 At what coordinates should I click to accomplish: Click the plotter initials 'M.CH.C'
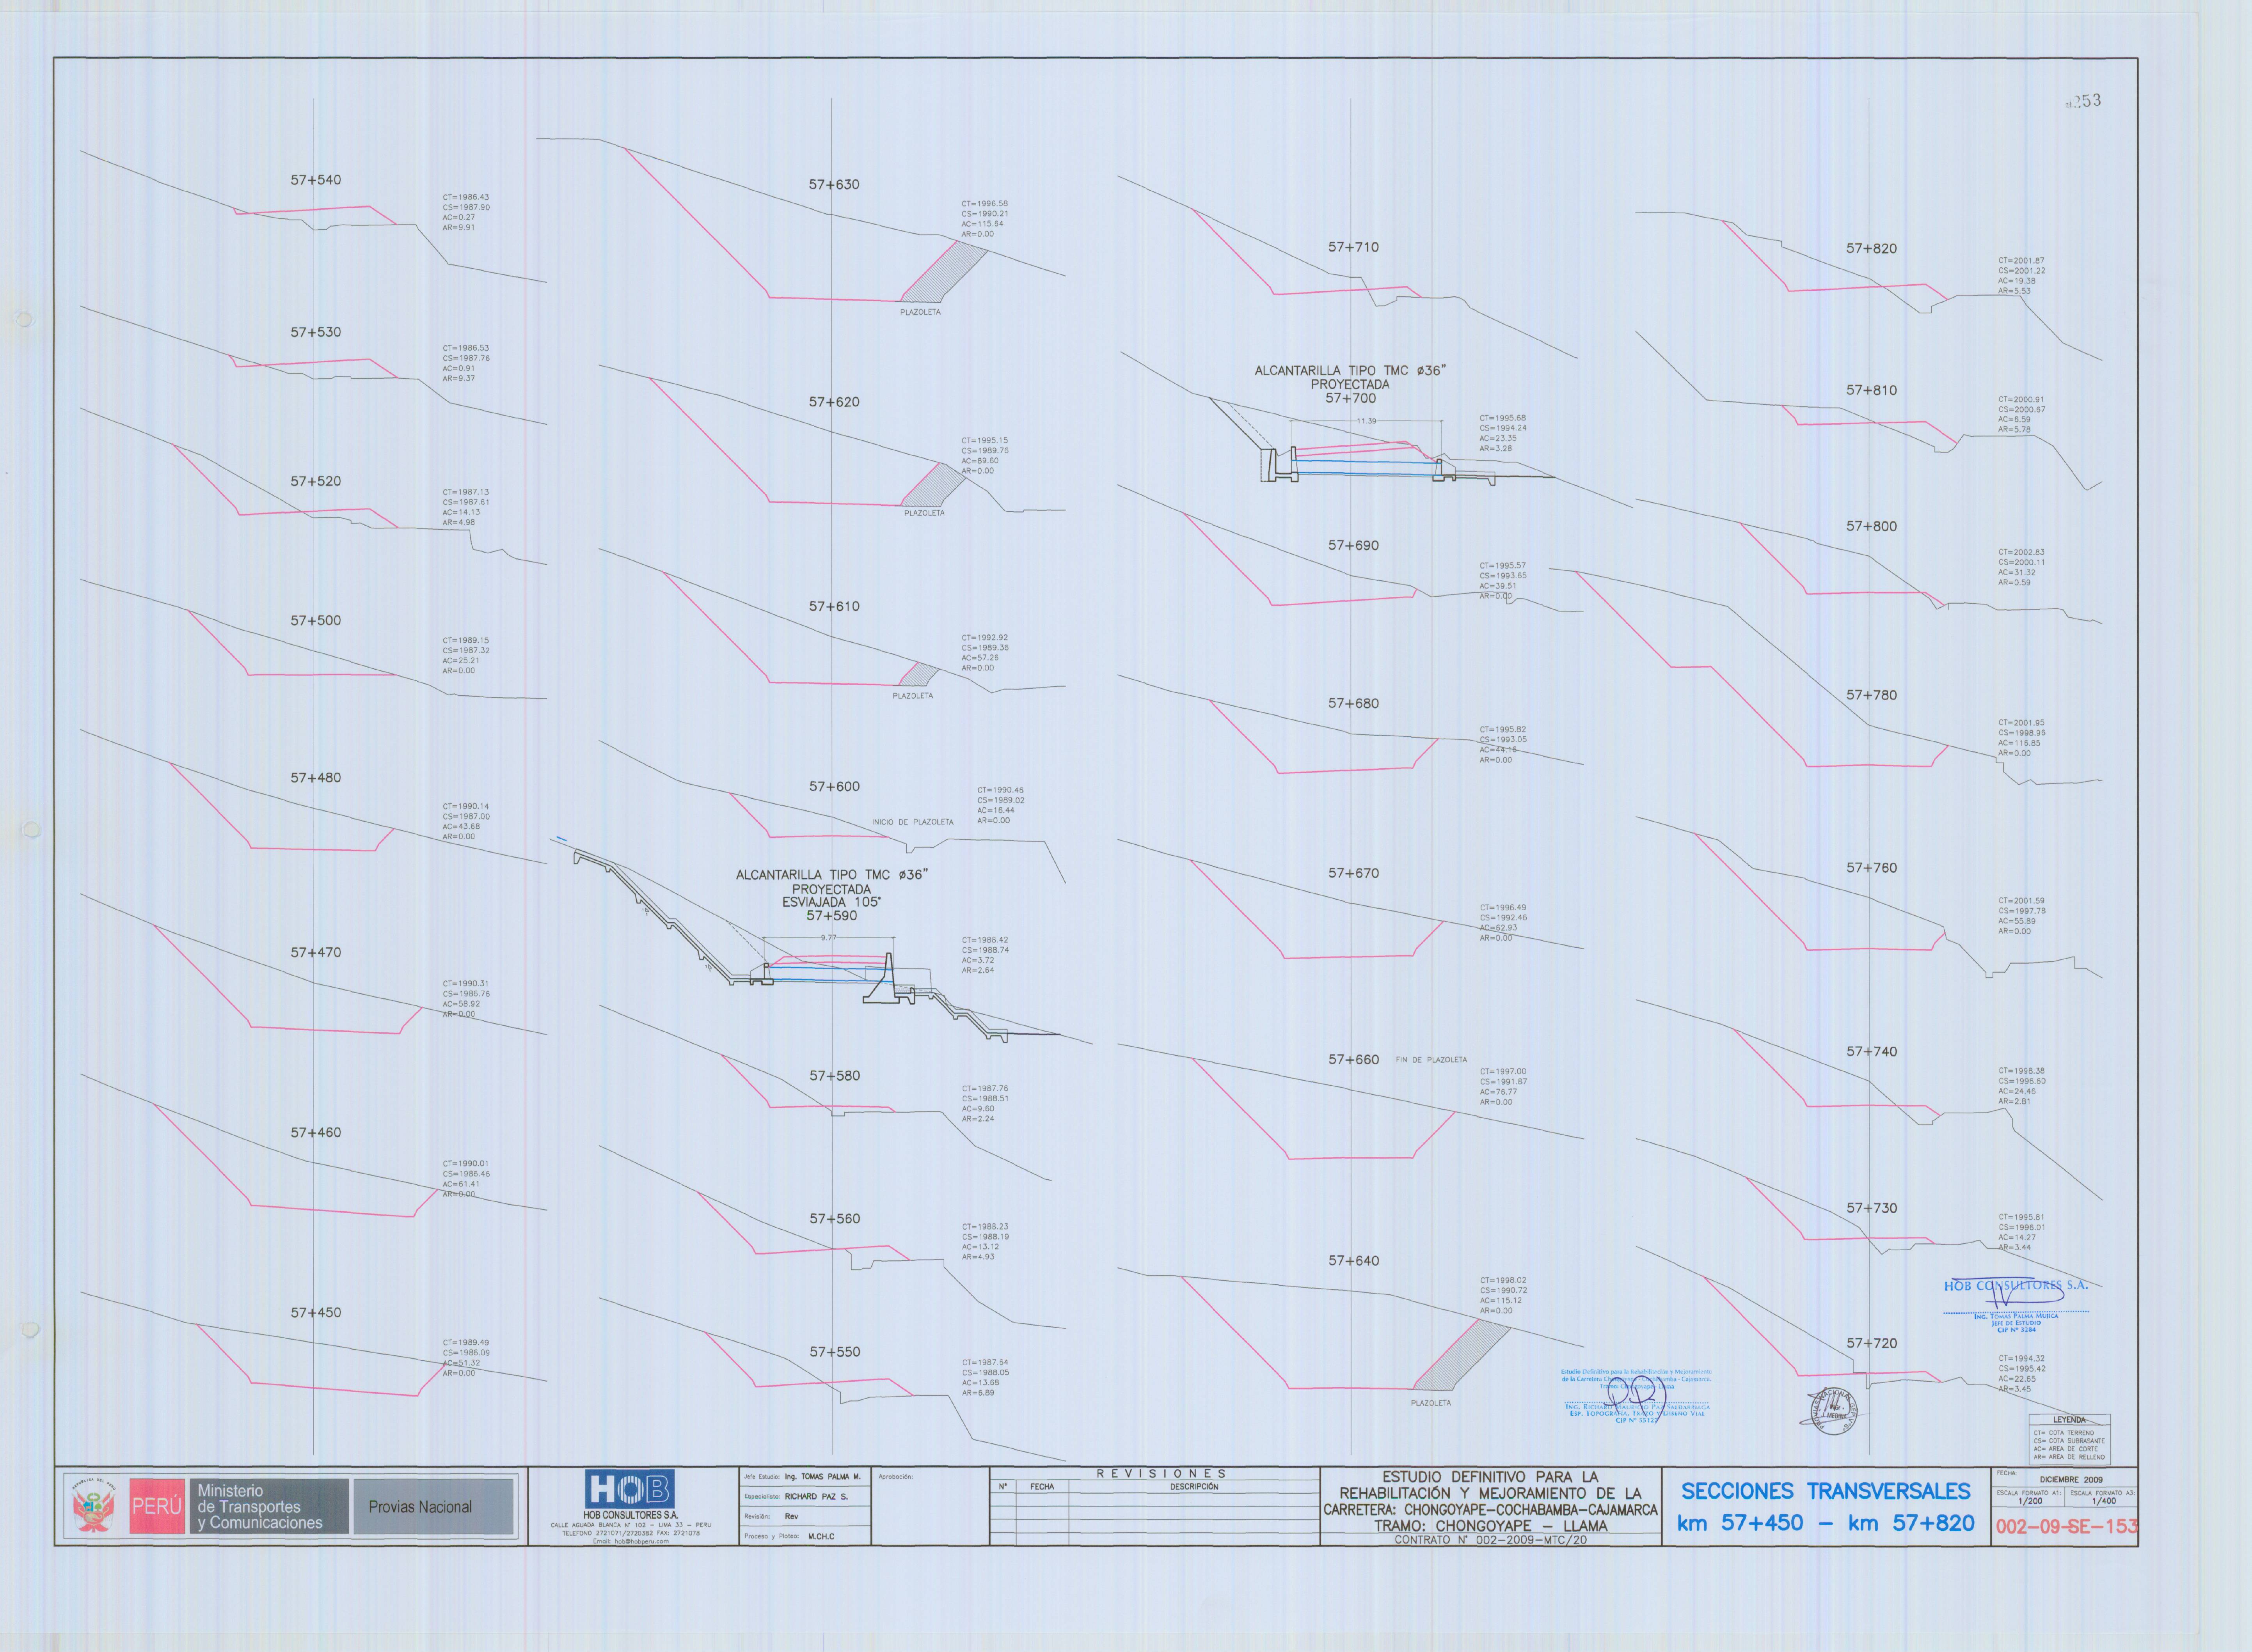[x=821, y=1536]
